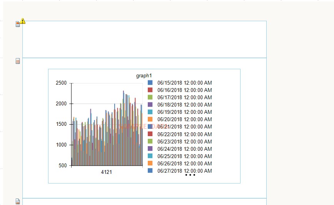Viewport: 334px width, 205px height.
Task: Click the 2500 y-axis label
Action: pos(61,83)
